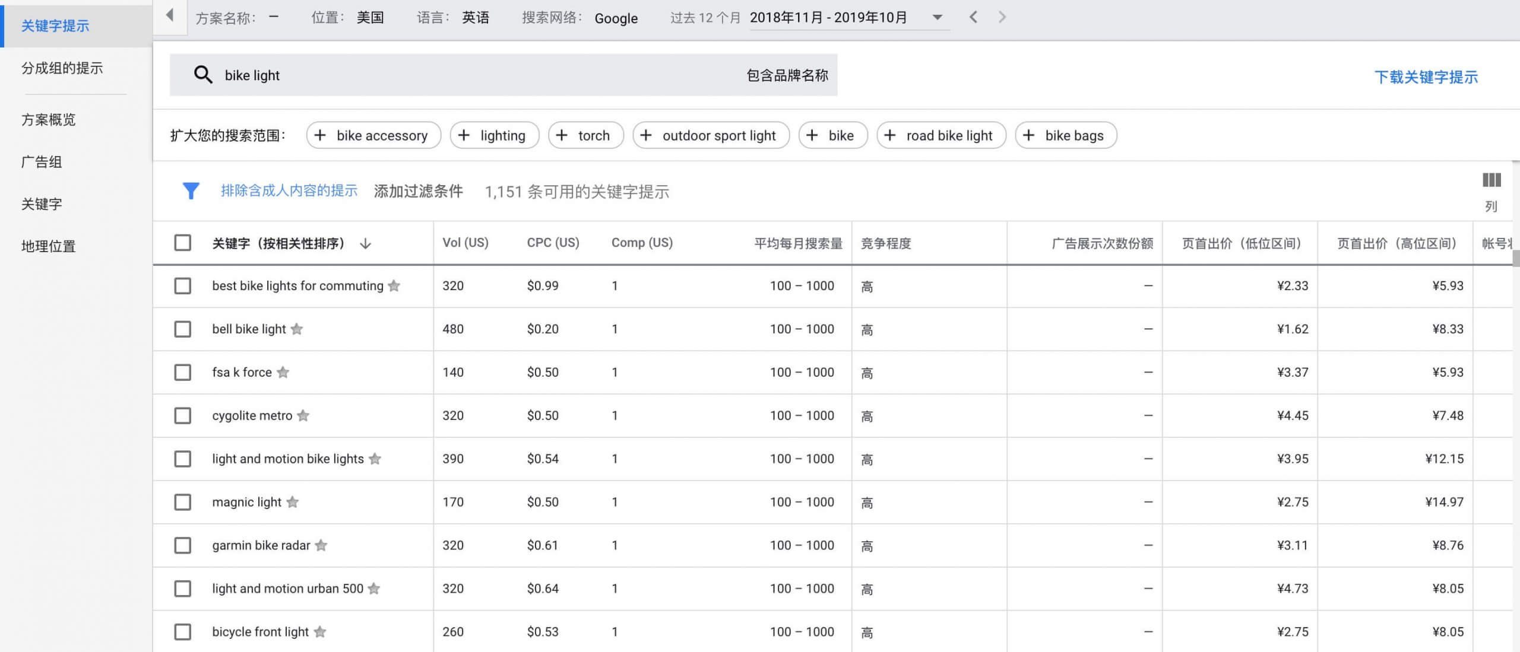Click the 'cygolite metro' keyword text

tap(252, 416)
